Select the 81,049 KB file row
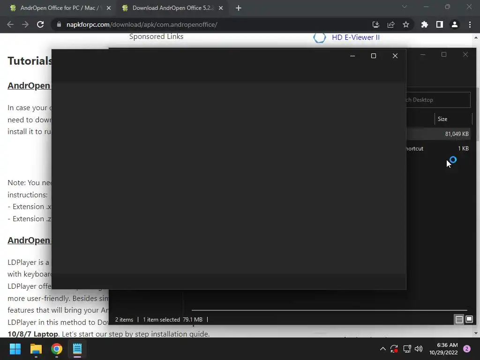480x360 pixels. 438,134
